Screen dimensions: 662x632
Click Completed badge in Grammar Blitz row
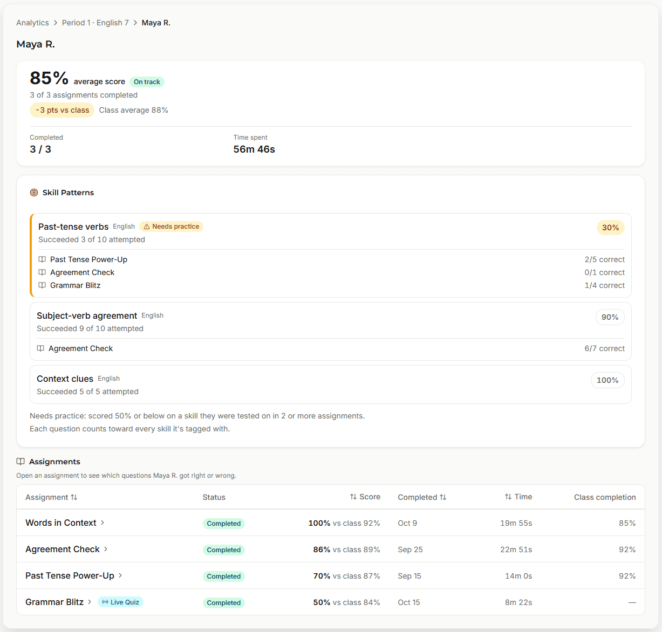pos(224,603)
